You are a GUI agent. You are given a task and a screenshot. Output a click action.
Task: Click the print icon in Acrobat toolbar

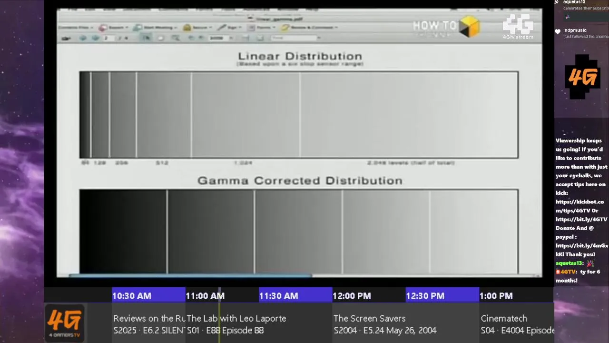[x=66, y=38]
